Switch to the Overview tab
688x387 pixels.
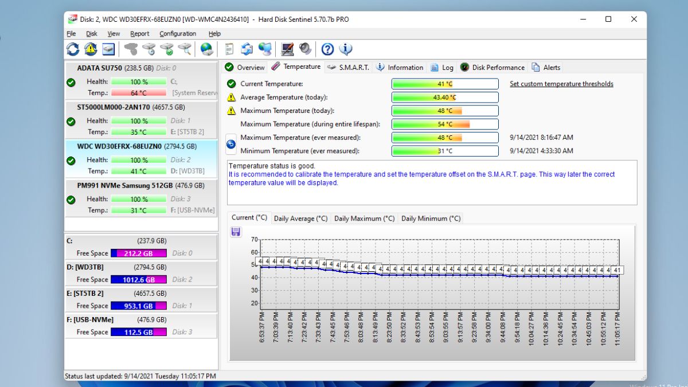[x=245, y=68]
